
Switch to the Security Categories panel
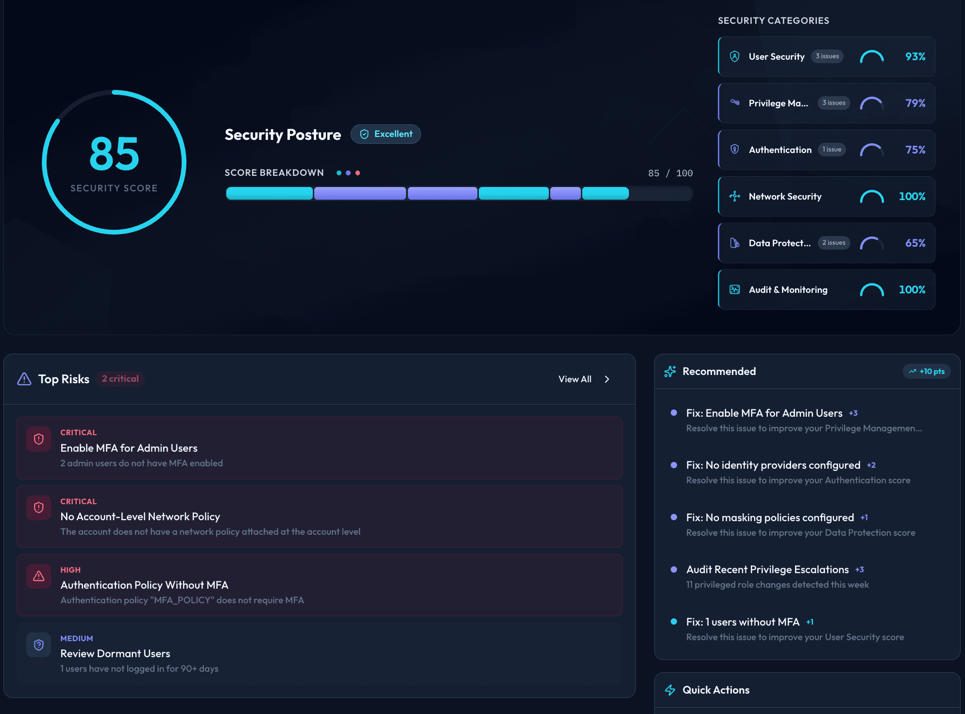point(774,20)
